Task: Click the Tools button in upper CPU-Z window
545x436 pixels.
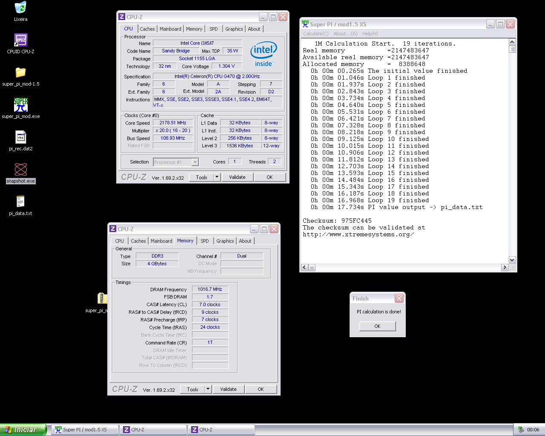Action: tap(201, 177)
